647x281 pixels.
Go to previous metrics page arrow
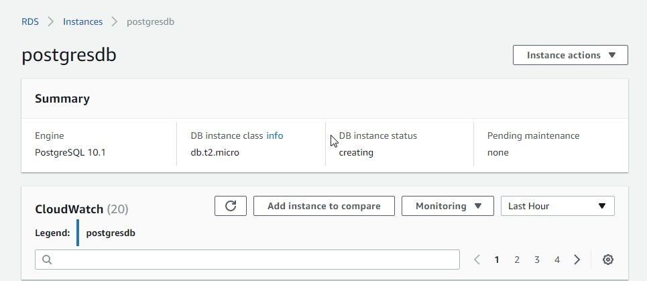tap(477, 260)
